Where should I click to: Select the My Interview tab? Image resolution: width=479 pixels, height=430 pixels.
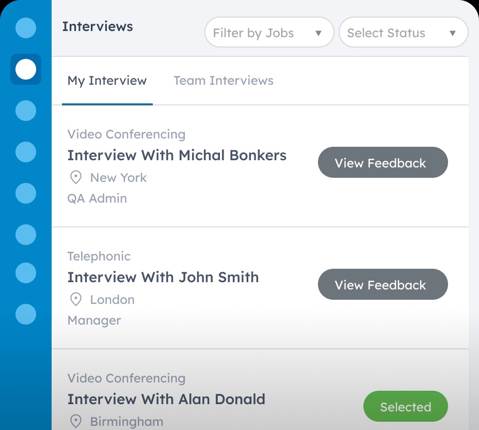point(107,81)
